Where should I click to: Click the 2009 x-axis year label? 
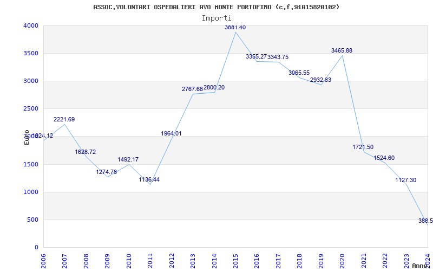[107, 261]
